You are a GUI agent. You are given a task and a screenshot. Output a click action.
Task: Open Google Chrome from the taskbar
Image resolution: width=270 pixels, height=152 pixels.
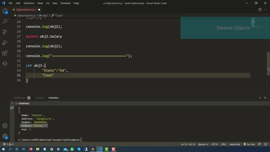[51, 149]
